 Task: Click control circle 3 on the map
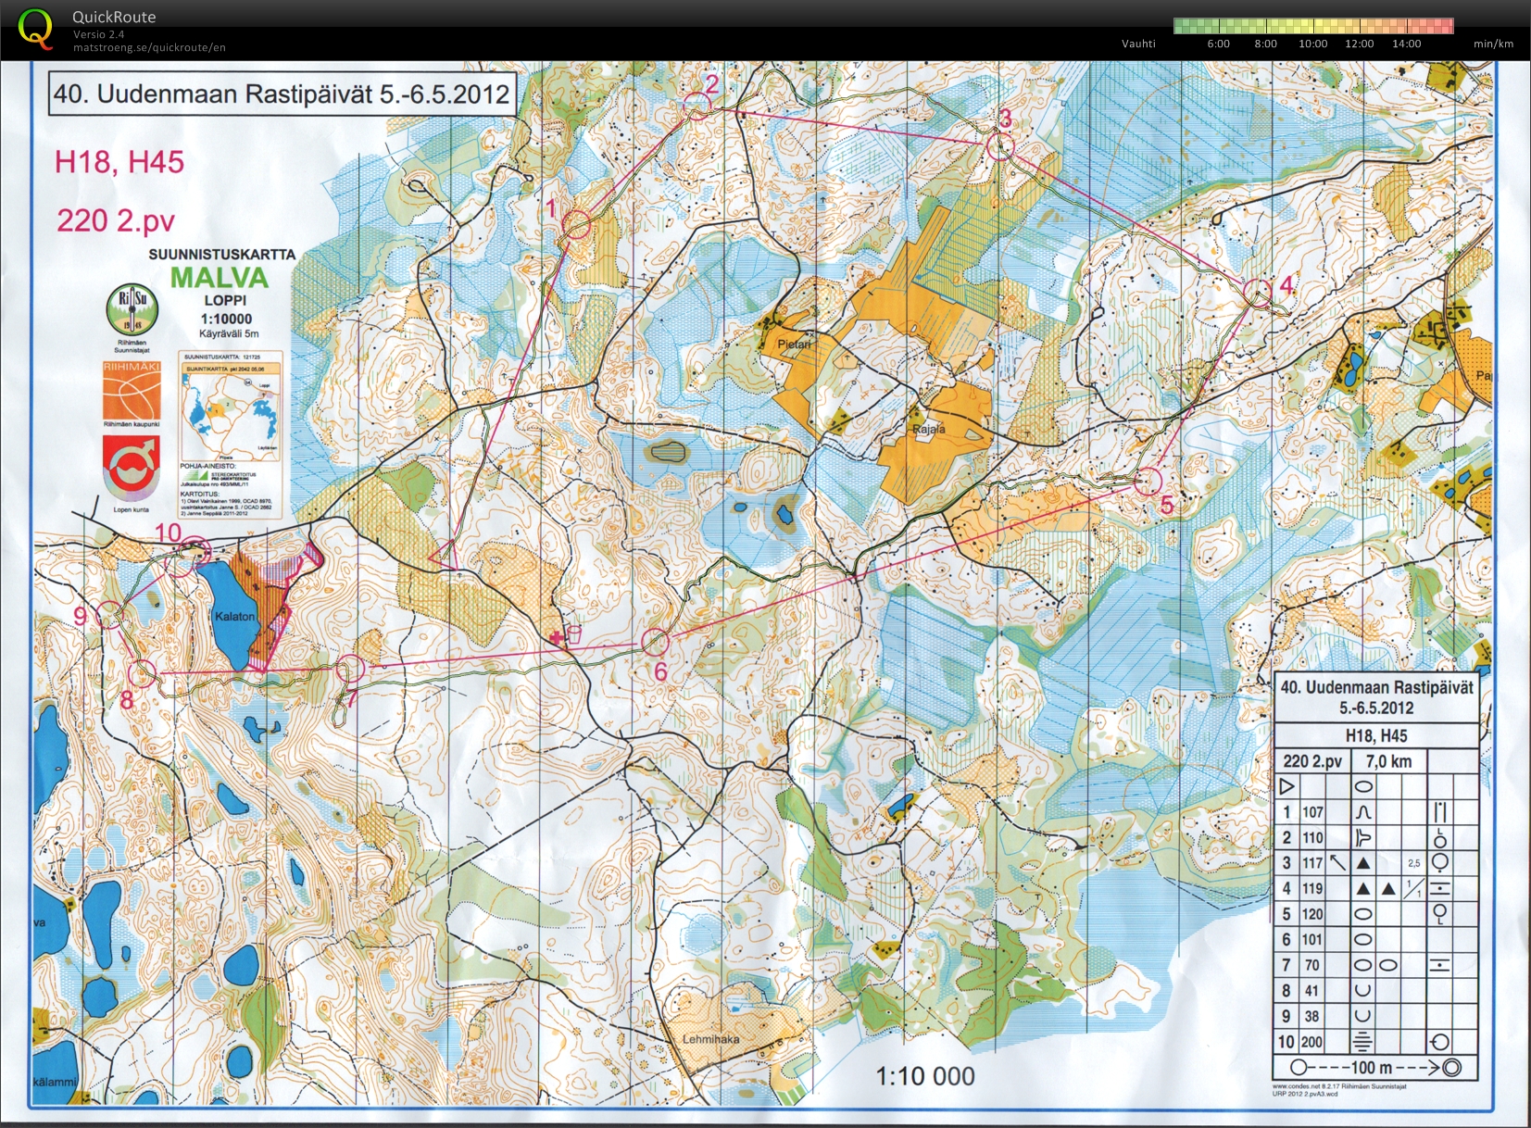point(1000,146)
